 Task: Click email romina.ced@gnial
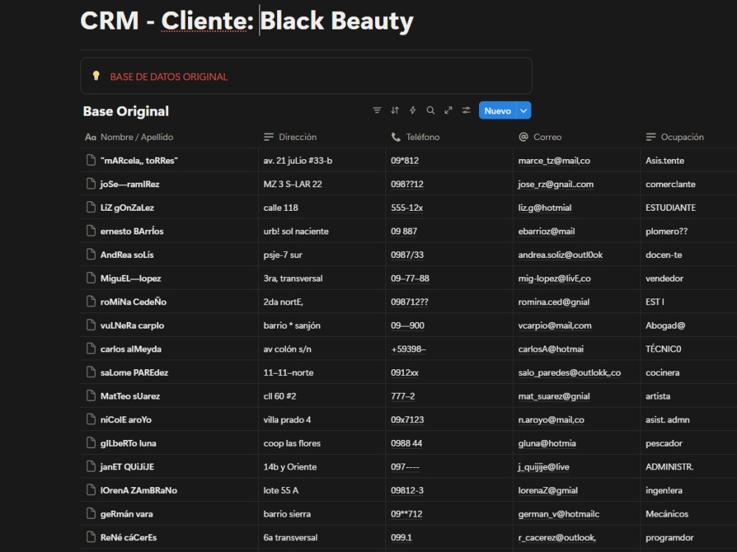[553, 301]
